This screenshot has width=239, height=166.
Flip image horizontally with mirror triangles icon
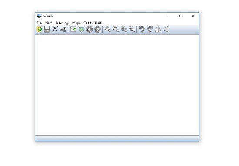158,29
